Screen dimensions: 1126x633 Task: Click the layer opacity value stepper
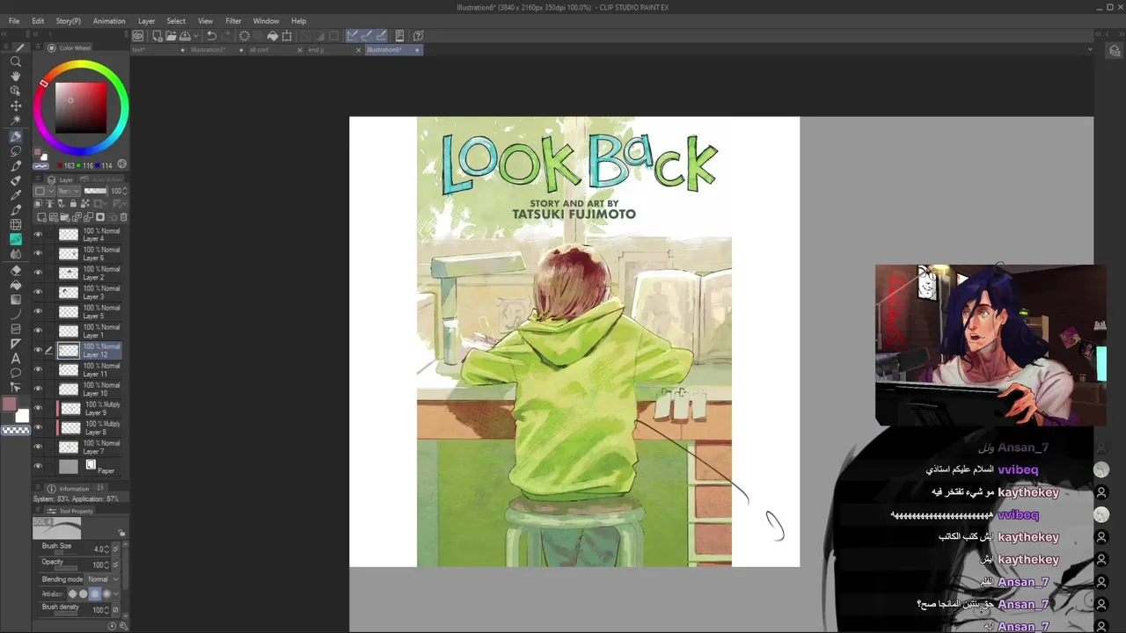(125, 191)
